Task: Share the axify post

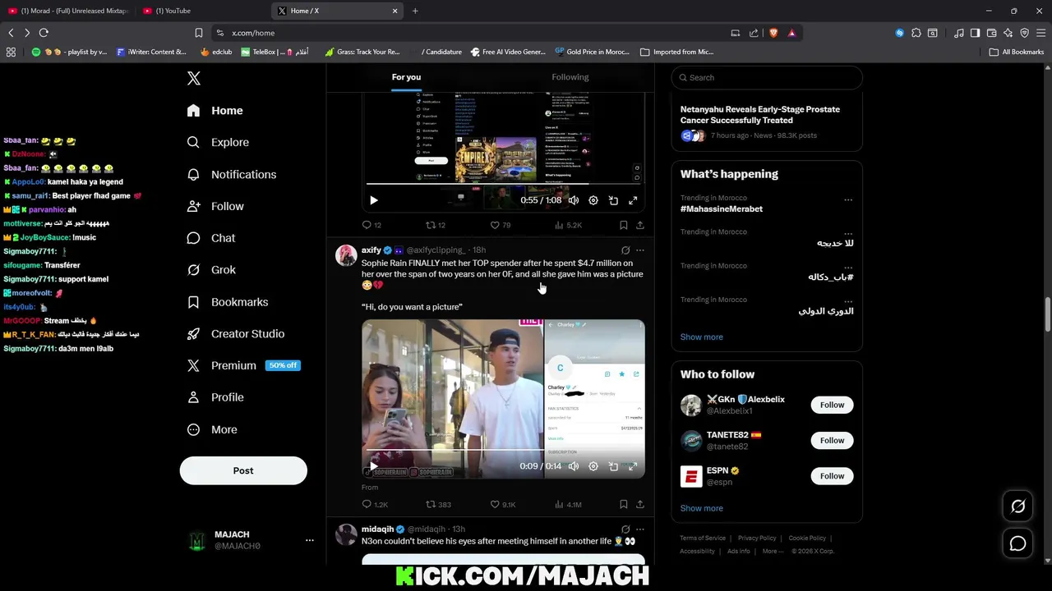Action: [640, 504]
